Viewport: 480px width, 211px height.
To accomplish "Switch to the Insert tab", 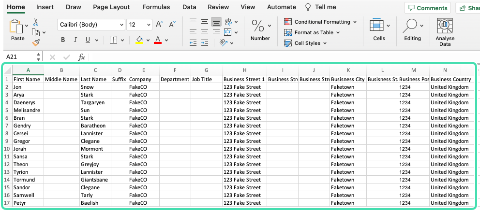I will pos(45,7).
